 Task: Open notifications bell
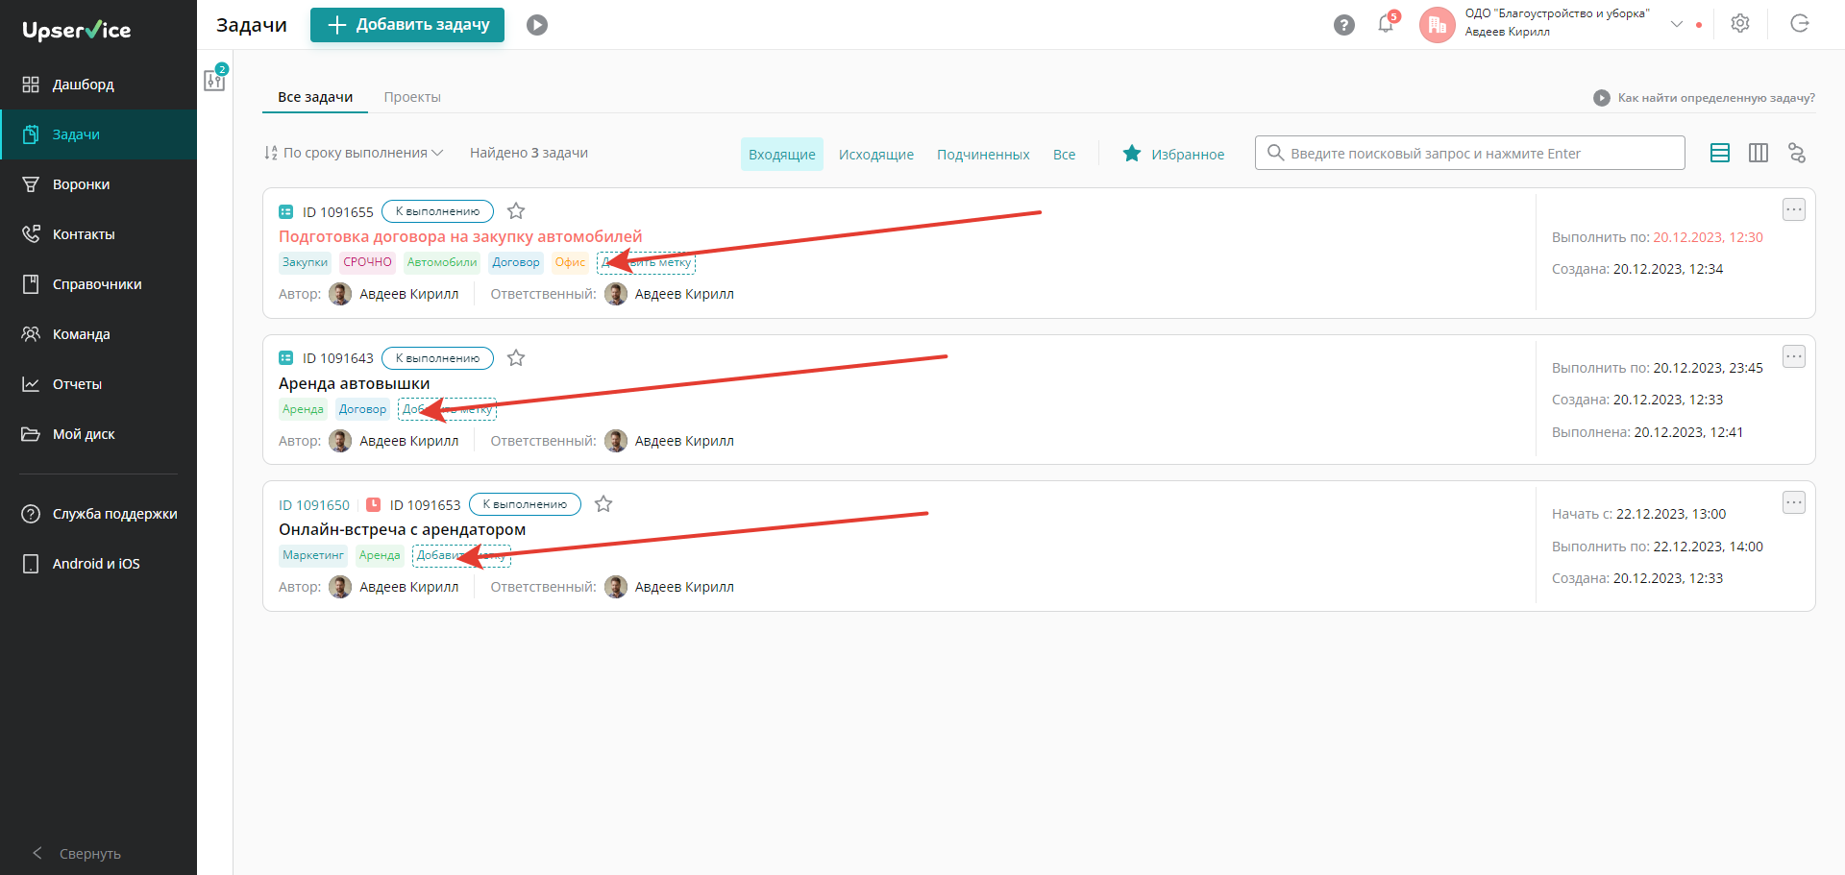(1386, 24)
